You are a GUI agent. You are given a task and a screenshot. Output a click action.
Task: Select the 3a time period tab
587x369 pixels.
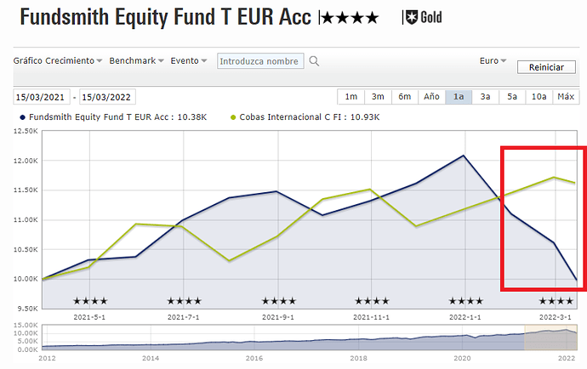pyautogui.click(x=486, y=97)
